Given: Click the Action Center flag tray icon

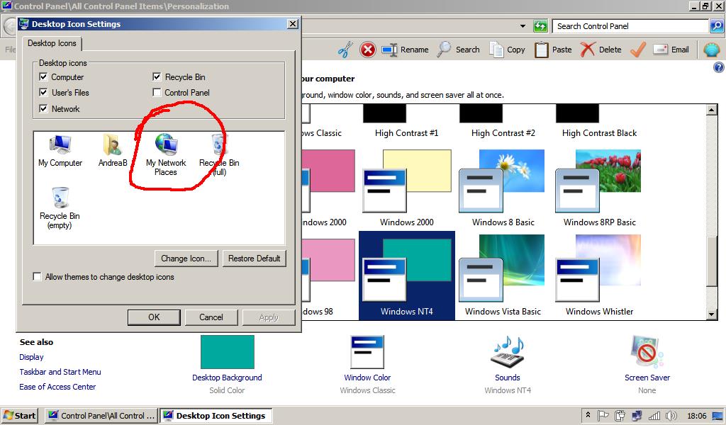Looking at the screenshot, I should 603,416.
